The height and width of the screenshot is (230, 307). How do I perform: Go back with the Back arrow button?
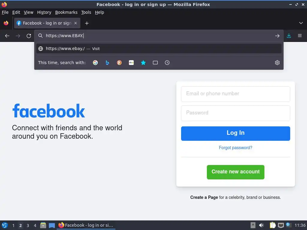(x=7, y=36)
